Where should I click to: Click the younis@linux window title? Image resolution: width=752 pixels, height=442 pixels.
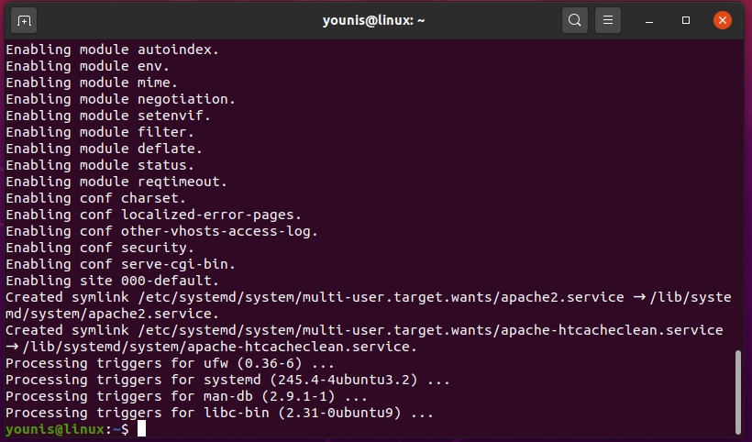coord(376,20)
